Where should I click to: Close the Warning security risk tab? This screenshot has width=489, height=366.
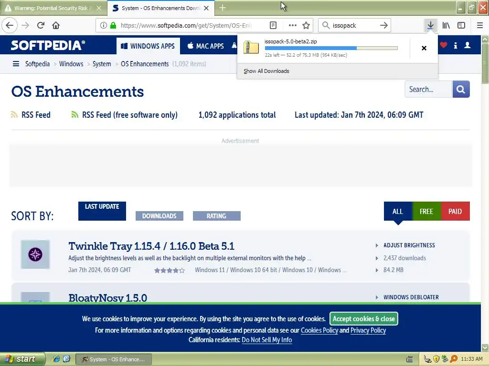point(98,8)
